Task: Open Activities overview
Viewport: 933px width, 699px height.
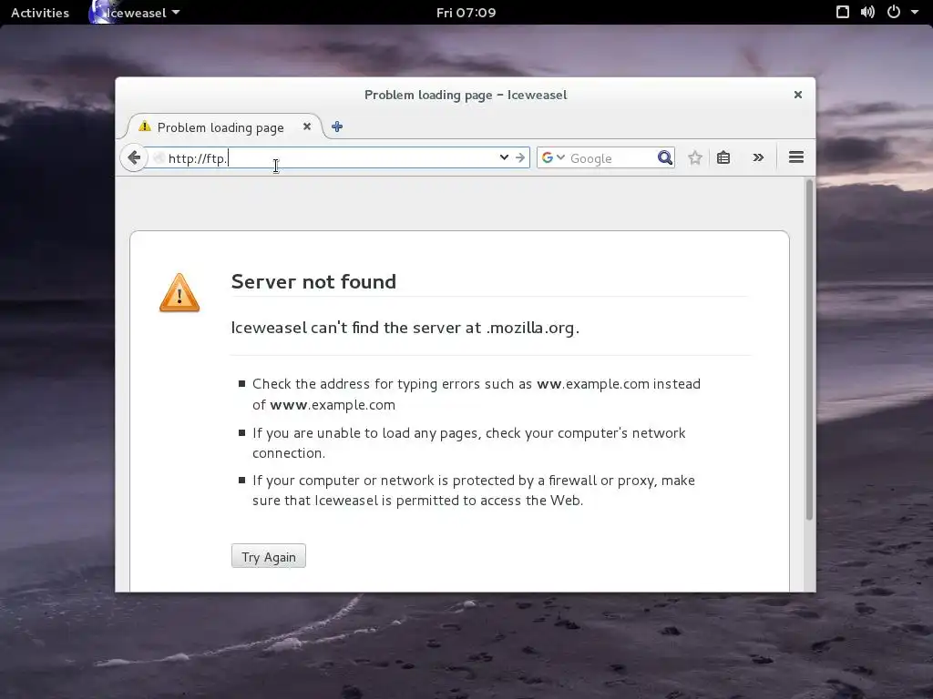Action: pyautogui.click(x=40, y=13)
